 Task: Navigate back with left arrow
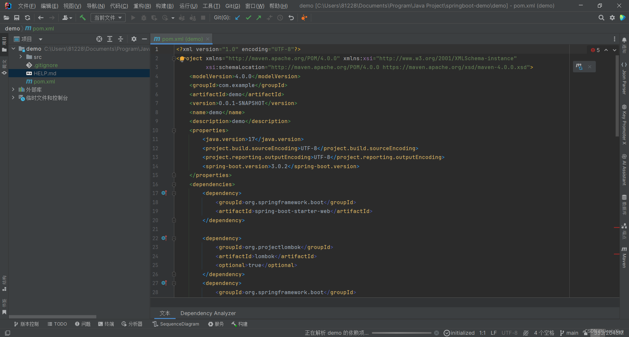tap(41, 18)
